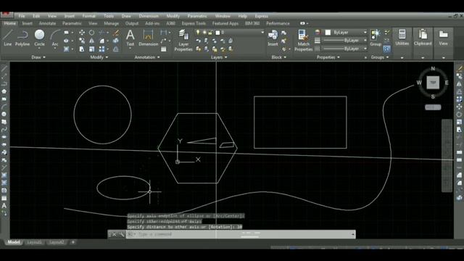Click the Multiline Text 'A' in left toolbar

[x=4, y=206]
